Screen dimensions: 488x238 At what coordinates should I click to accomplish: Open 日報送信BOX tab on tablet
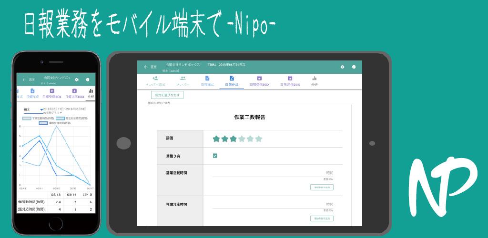point(290,81)
